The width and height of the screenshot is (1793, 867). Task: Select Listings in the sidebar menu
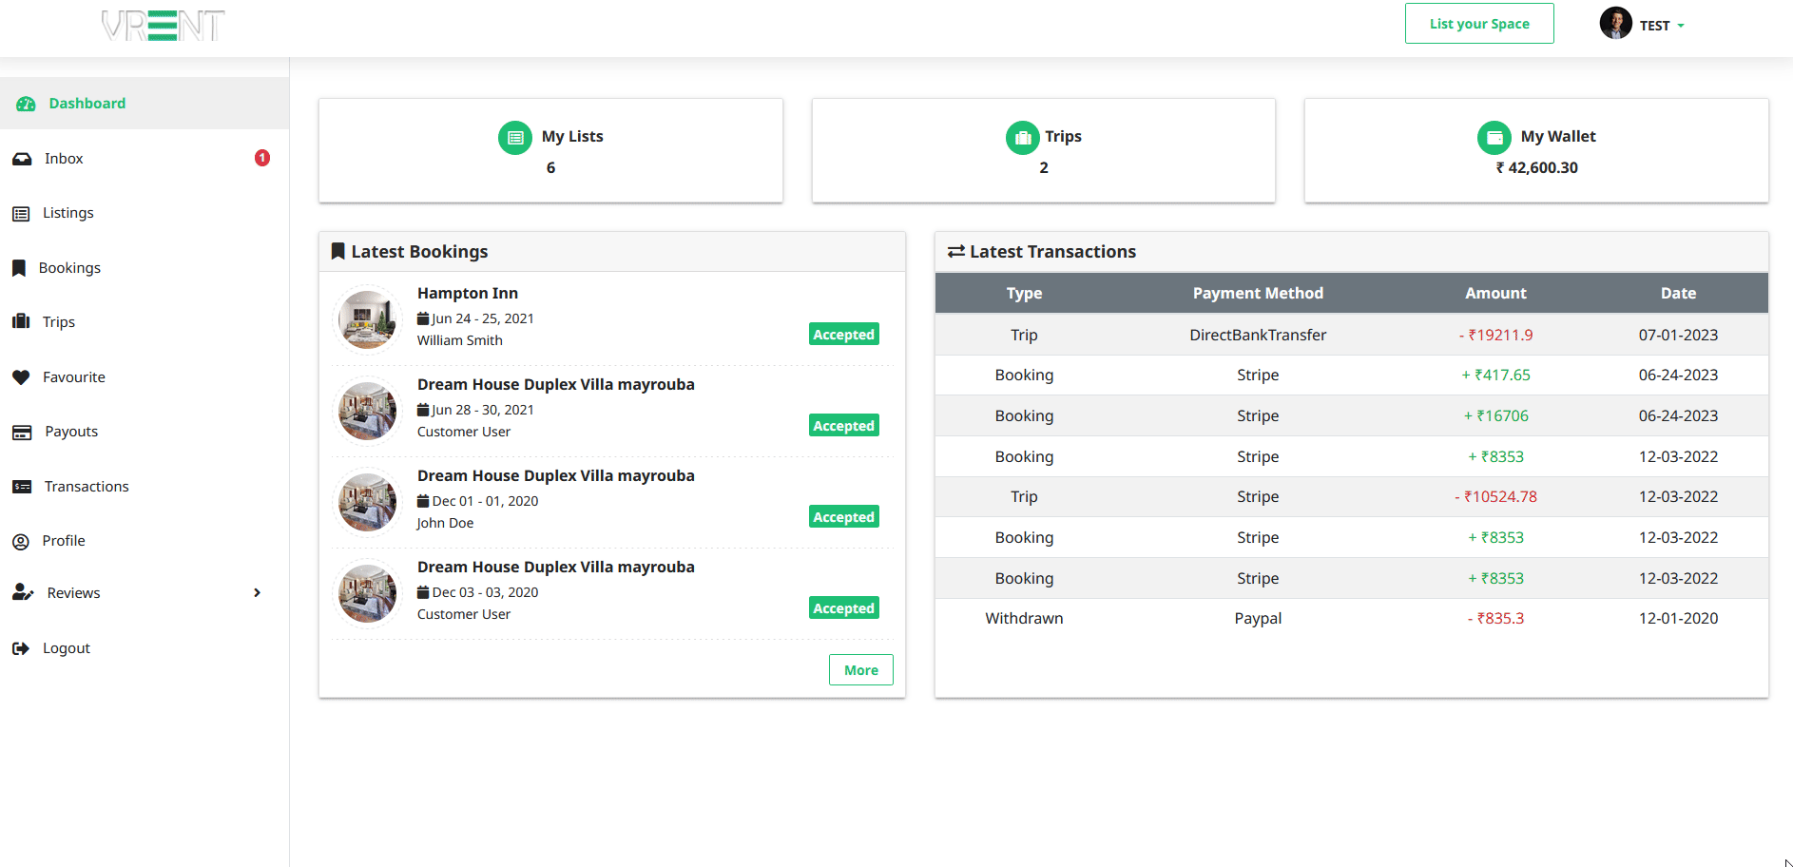pyautogui.click(x=67, y=213)
